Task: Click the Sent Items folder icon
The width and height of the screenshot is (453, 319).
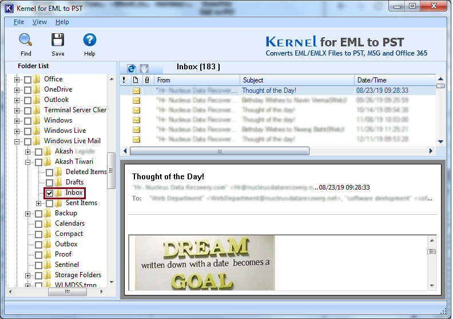Action: point(58,203)
